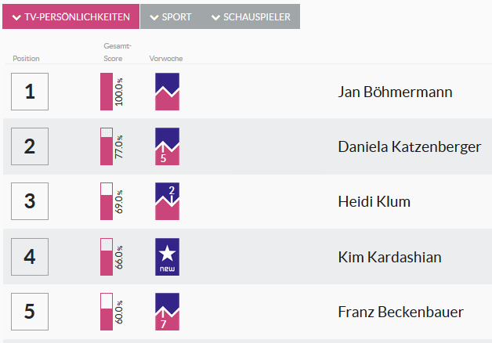The width and height of the screenshot is (492, 343).
Task: Expand the TV-Persönlichkeiten chevron
Action: click(x=16, y=17)
